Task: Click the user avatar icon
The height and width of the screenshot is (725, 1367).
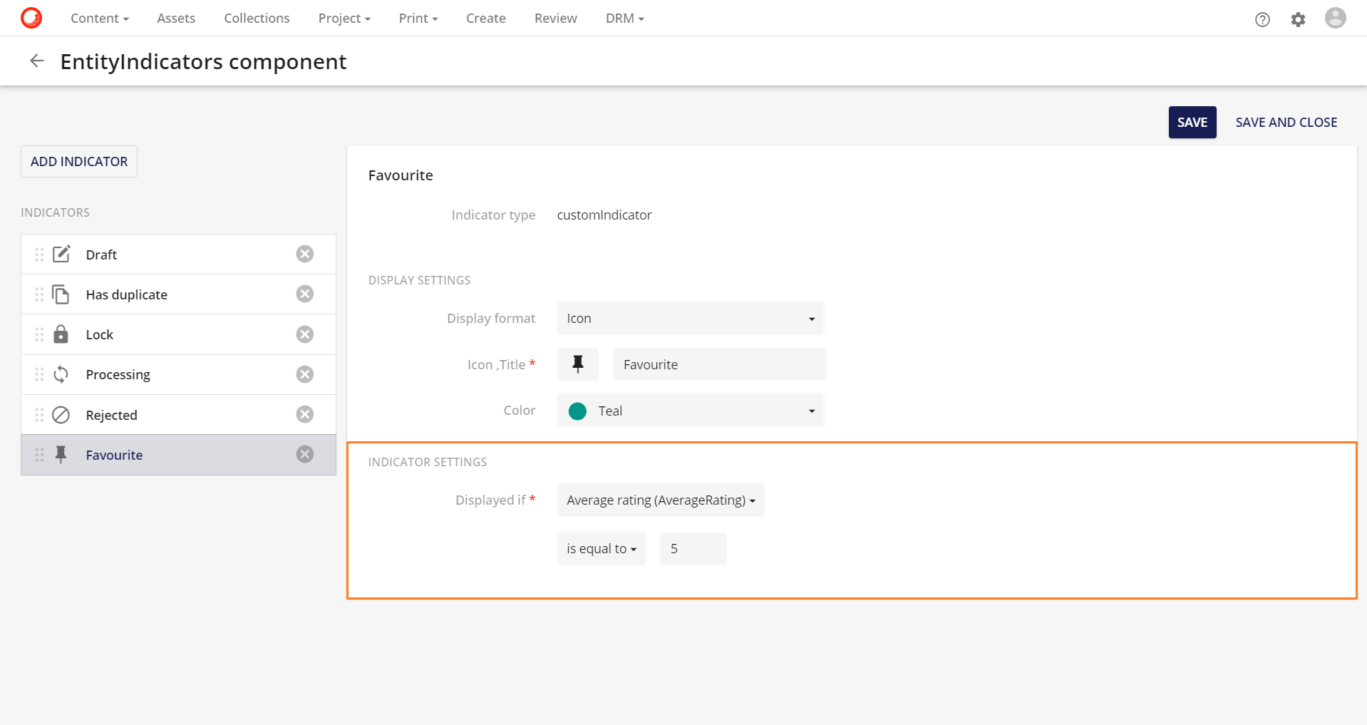Action: tap(1334, 17)
